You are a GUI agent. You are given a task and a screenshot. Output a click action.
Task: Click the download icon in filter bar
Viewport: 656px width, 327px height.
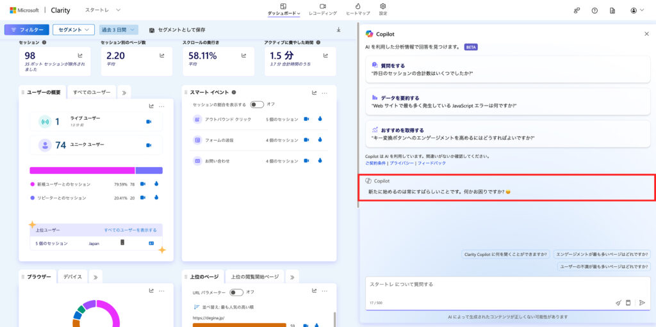(338, 29)
